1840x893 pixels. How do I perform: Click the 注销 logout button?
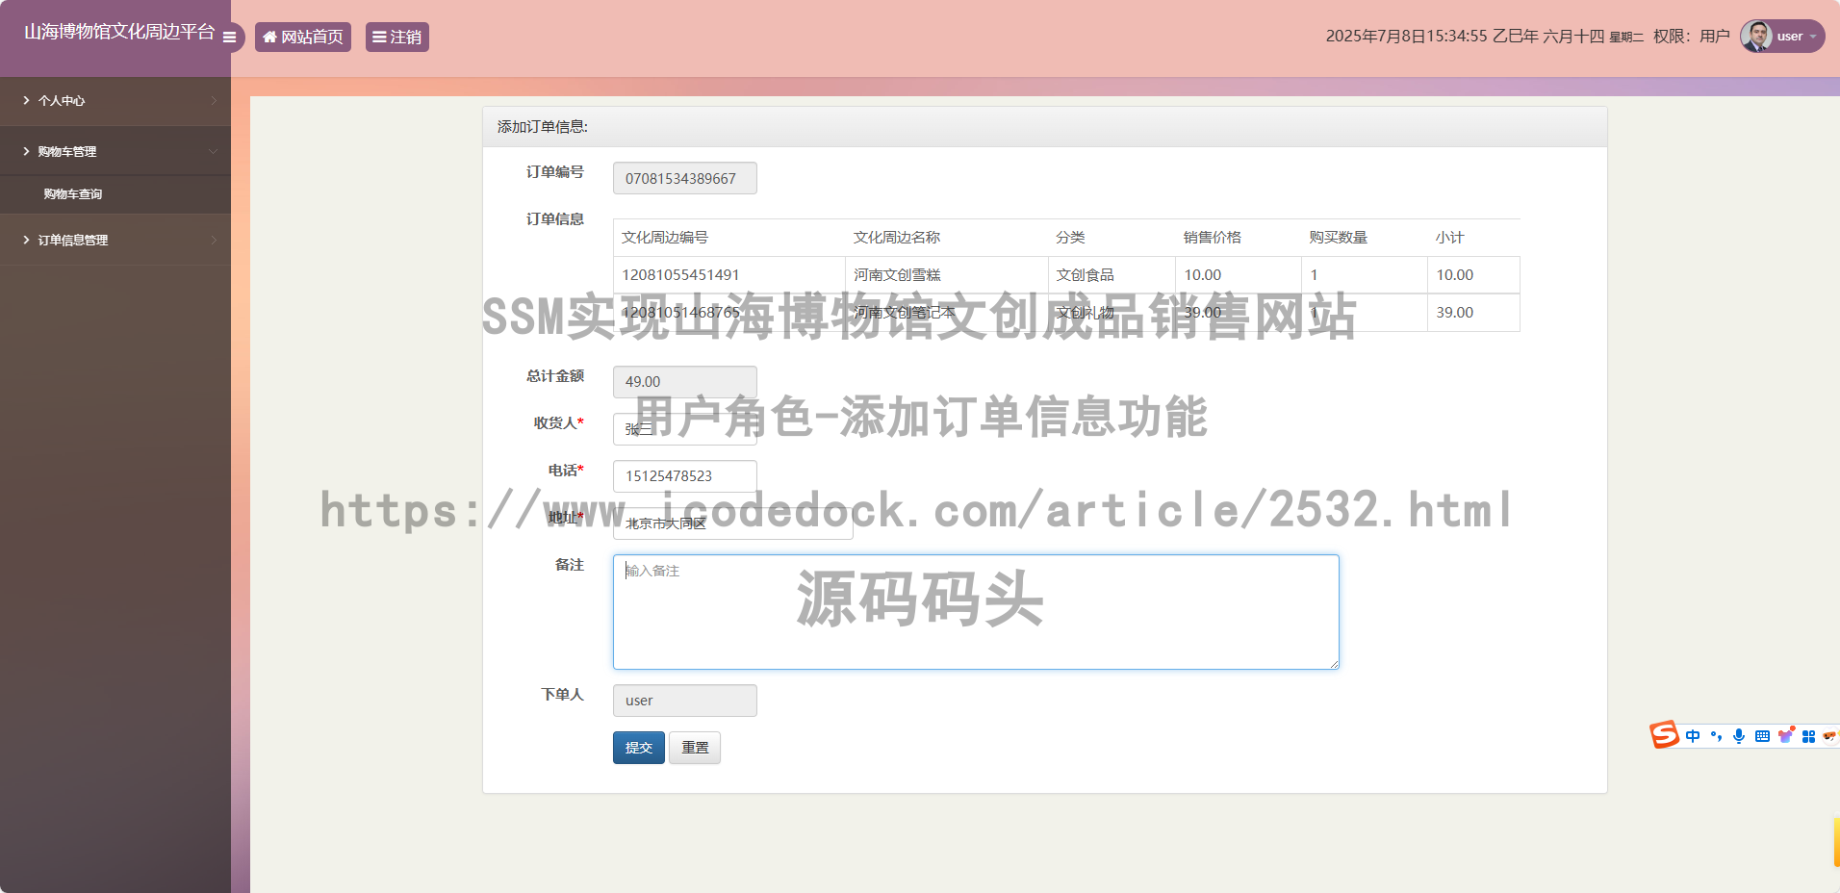[x=397, y=37]
